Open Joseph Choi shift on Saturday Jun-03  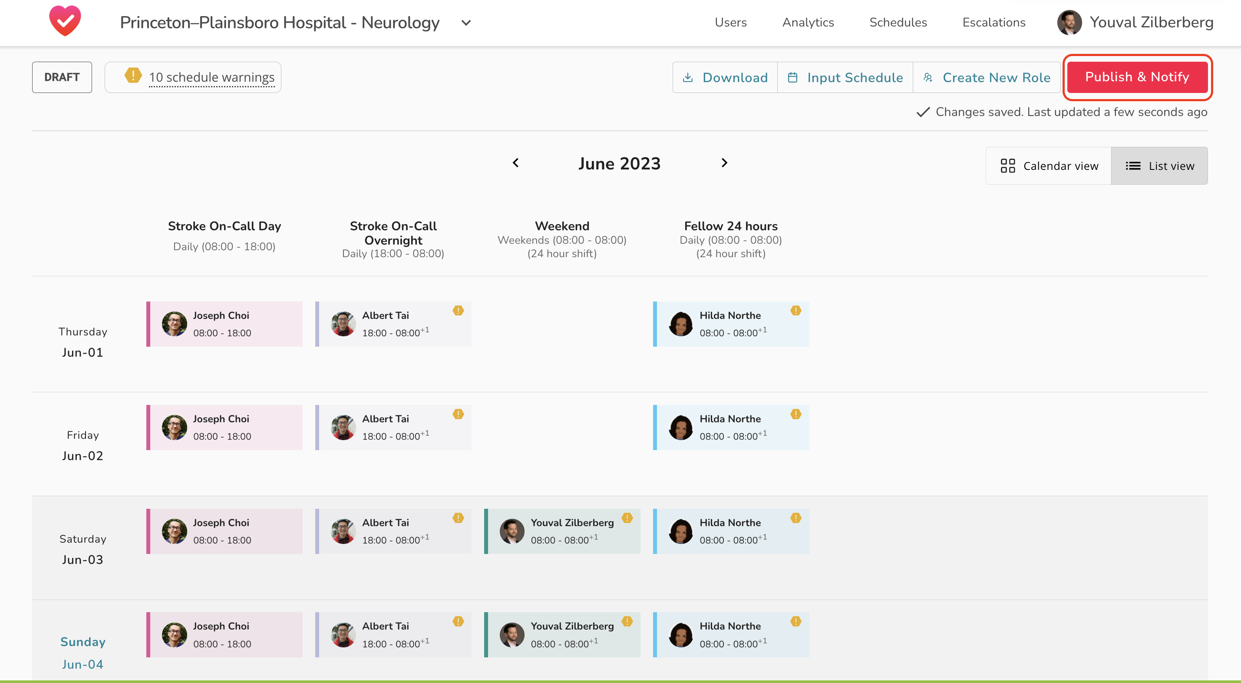point(224,531)
